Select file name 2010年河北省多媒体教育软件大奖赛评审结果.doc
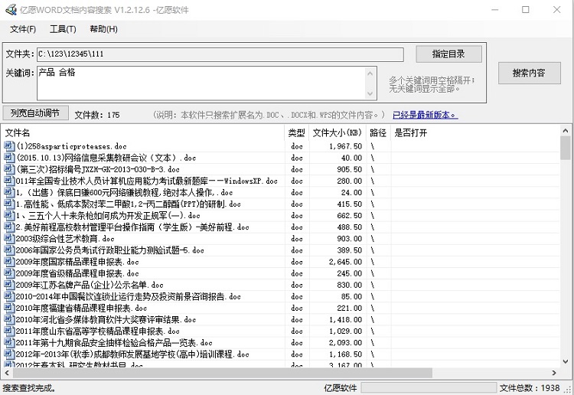574x395 pixels. (x=106, y=319)
